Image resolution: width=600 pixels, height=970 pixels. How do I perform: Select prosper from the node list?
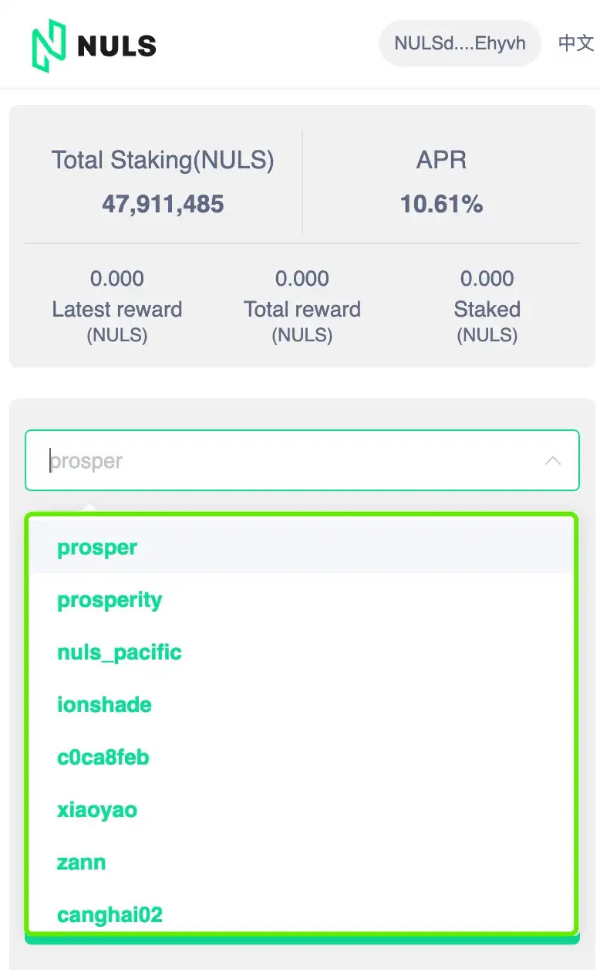[302, 547]
